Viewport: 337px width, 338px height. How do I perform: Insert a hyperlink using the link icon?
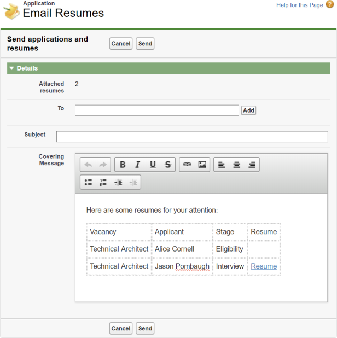pos(187,165)
